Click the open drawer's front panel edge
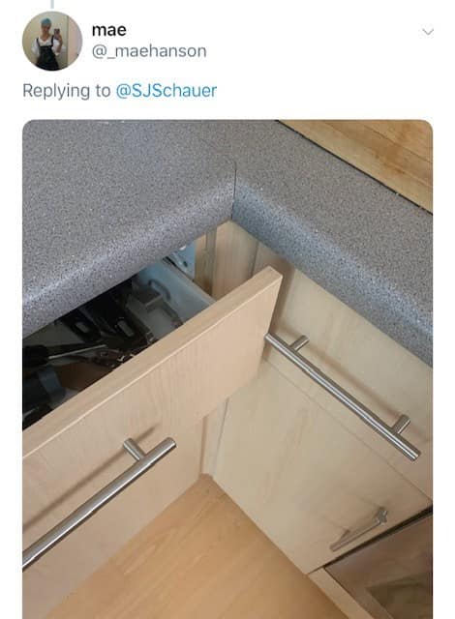Screen dimensions: 455x619 coord(154,357)
